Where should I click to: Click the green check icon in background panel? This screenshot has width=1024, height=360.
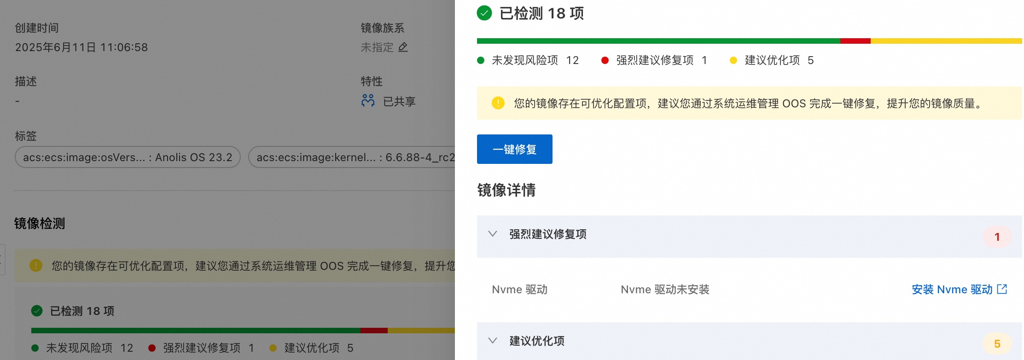tap(37, 311)
